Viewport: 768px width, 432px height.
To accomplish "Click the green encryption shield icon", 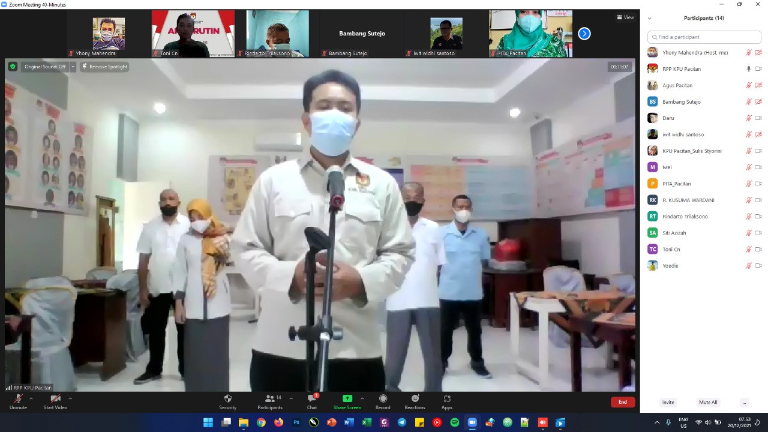I will [13, 67].
